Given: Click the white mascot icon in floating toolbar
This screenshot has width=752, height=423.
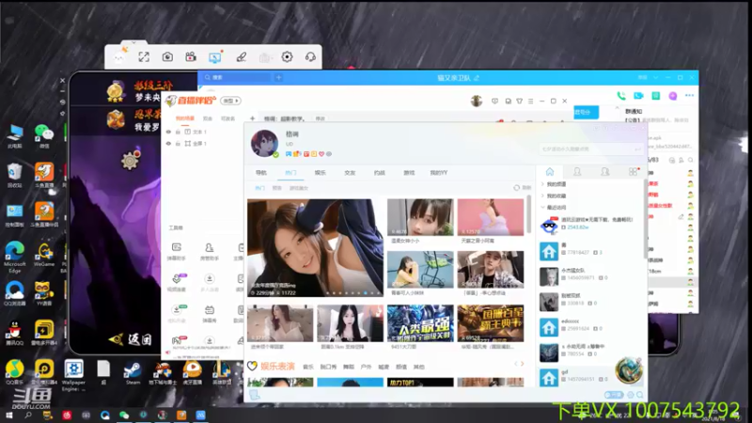Looking at the screenshot, I should (x=119, y=56).
